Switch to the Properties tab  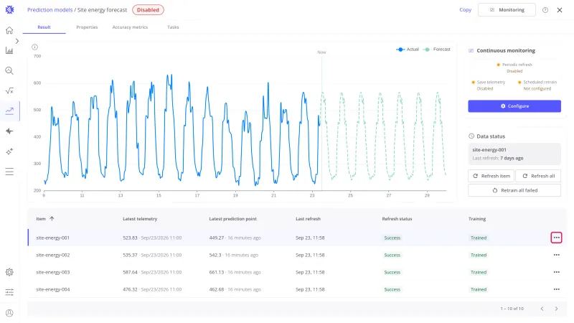click(87, 27)
